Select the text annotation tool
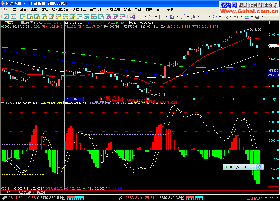The image size is (280, 201). click(x=225, y=17)
